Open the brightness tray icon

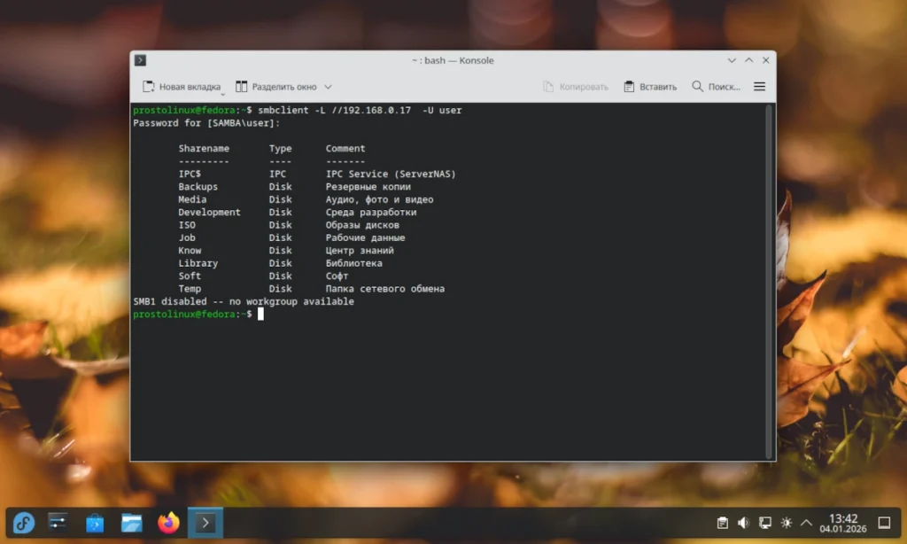pos(787,523)
